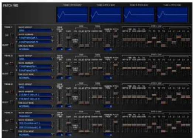Screen dimensions: 193x138
Task: Toggle the Tone 2 FXM switch
Action: click(x=75, y=64)
